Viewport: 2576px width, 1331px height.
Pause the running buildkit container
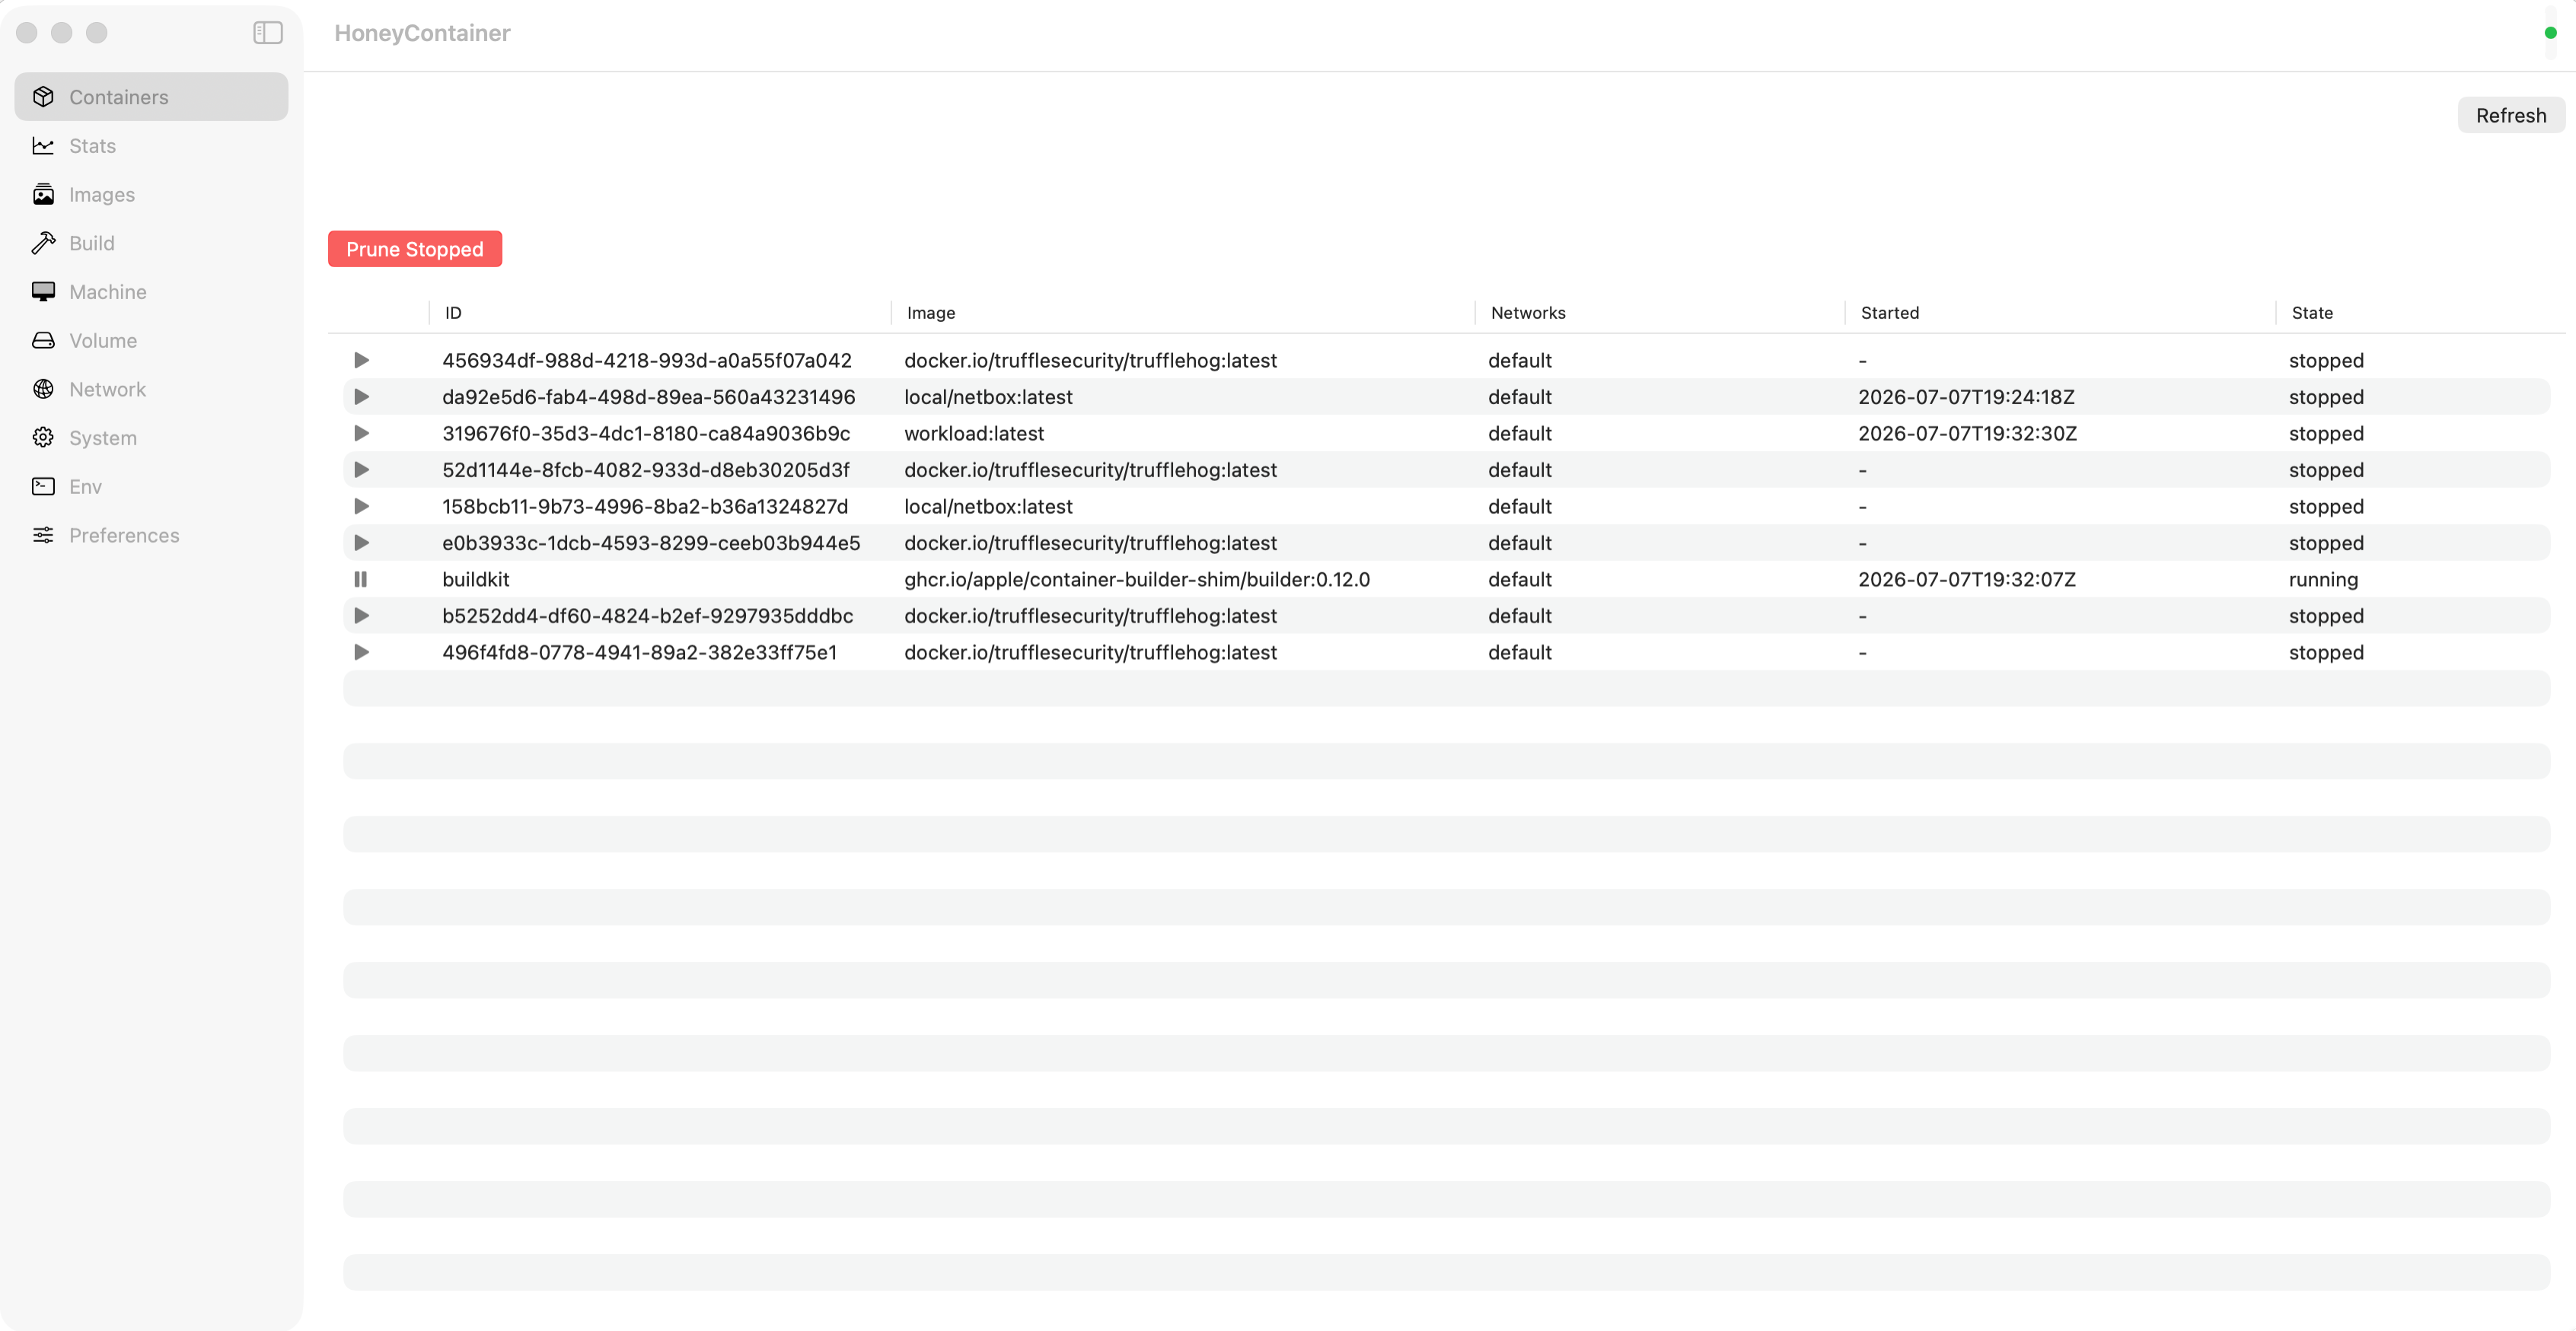pos(361,579)
